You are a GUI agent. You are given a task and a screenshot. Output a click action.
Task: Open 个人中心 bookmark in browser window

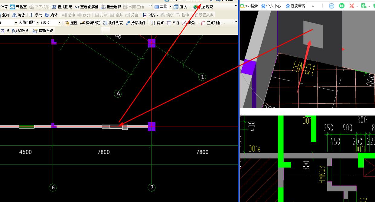(x=271, y=6)
